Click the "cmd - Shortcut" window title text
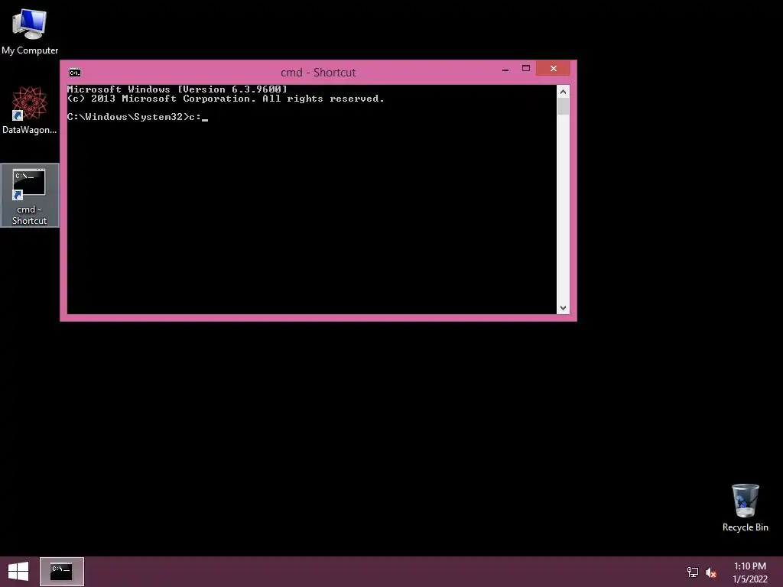Image resolution: width=783 pixels, height=587 pixels. tap(318, 73)
